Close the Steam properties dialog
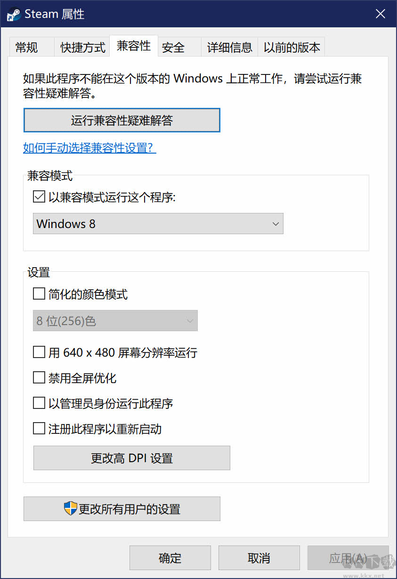Screen dimensions: 397x579 (380, 14)
